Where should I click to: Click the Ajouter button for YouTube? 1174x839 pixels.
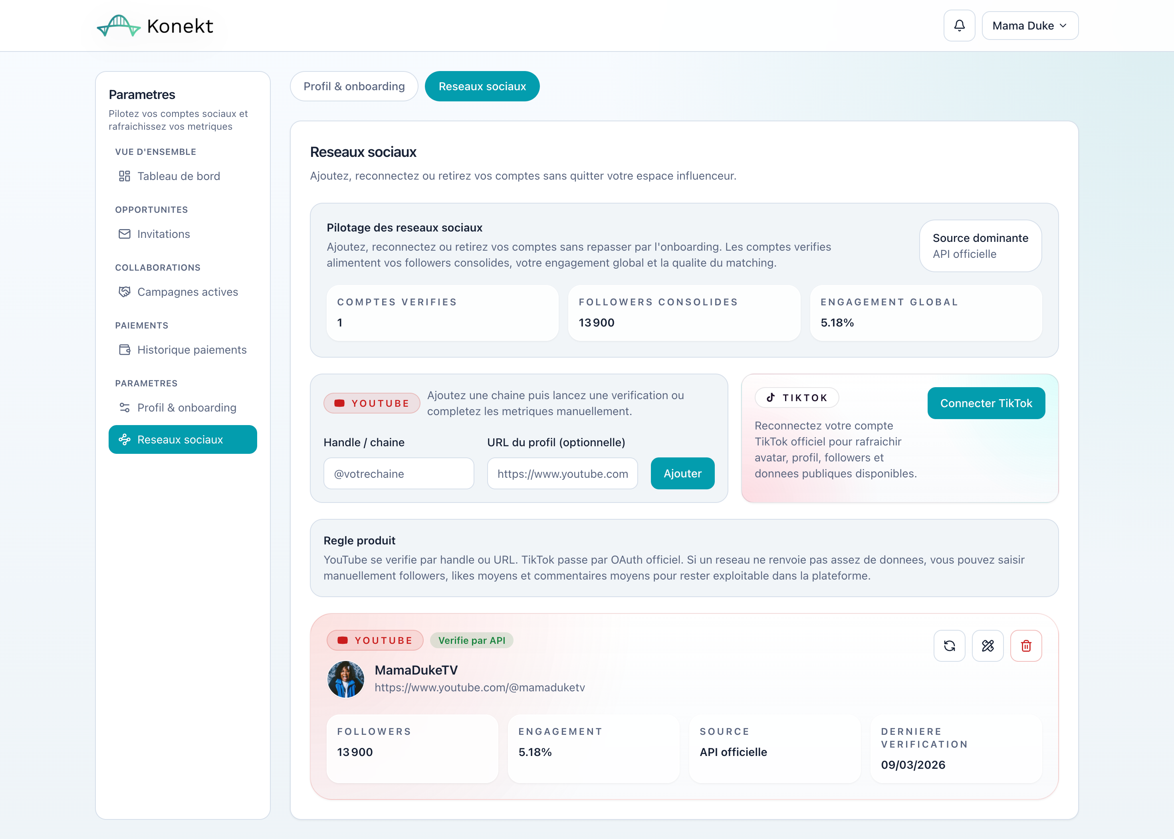pyautogui.click(x=682, y=473)
